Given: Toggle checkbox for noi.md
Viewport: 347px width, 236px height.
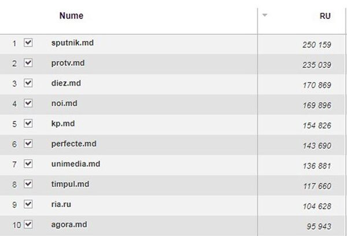Looking at the screenshot, I should click(x=28, y=104).
